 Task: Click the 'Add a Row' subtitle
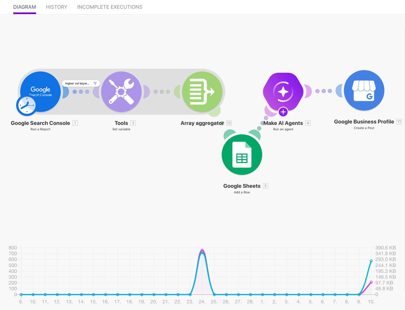point(242,192)
